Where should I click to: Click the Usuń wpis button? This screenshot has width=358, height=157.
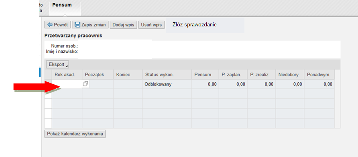click(x=151, y=25)
